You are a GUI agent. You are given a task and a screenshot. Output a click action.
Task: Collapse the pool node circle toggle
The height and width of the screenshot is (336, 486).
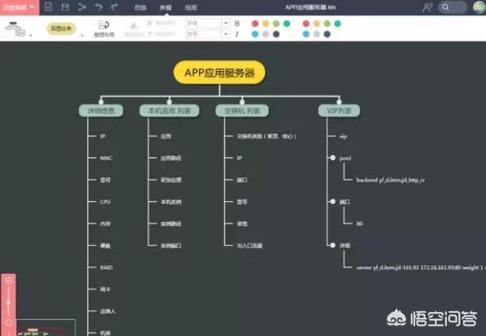coord(332,158)
